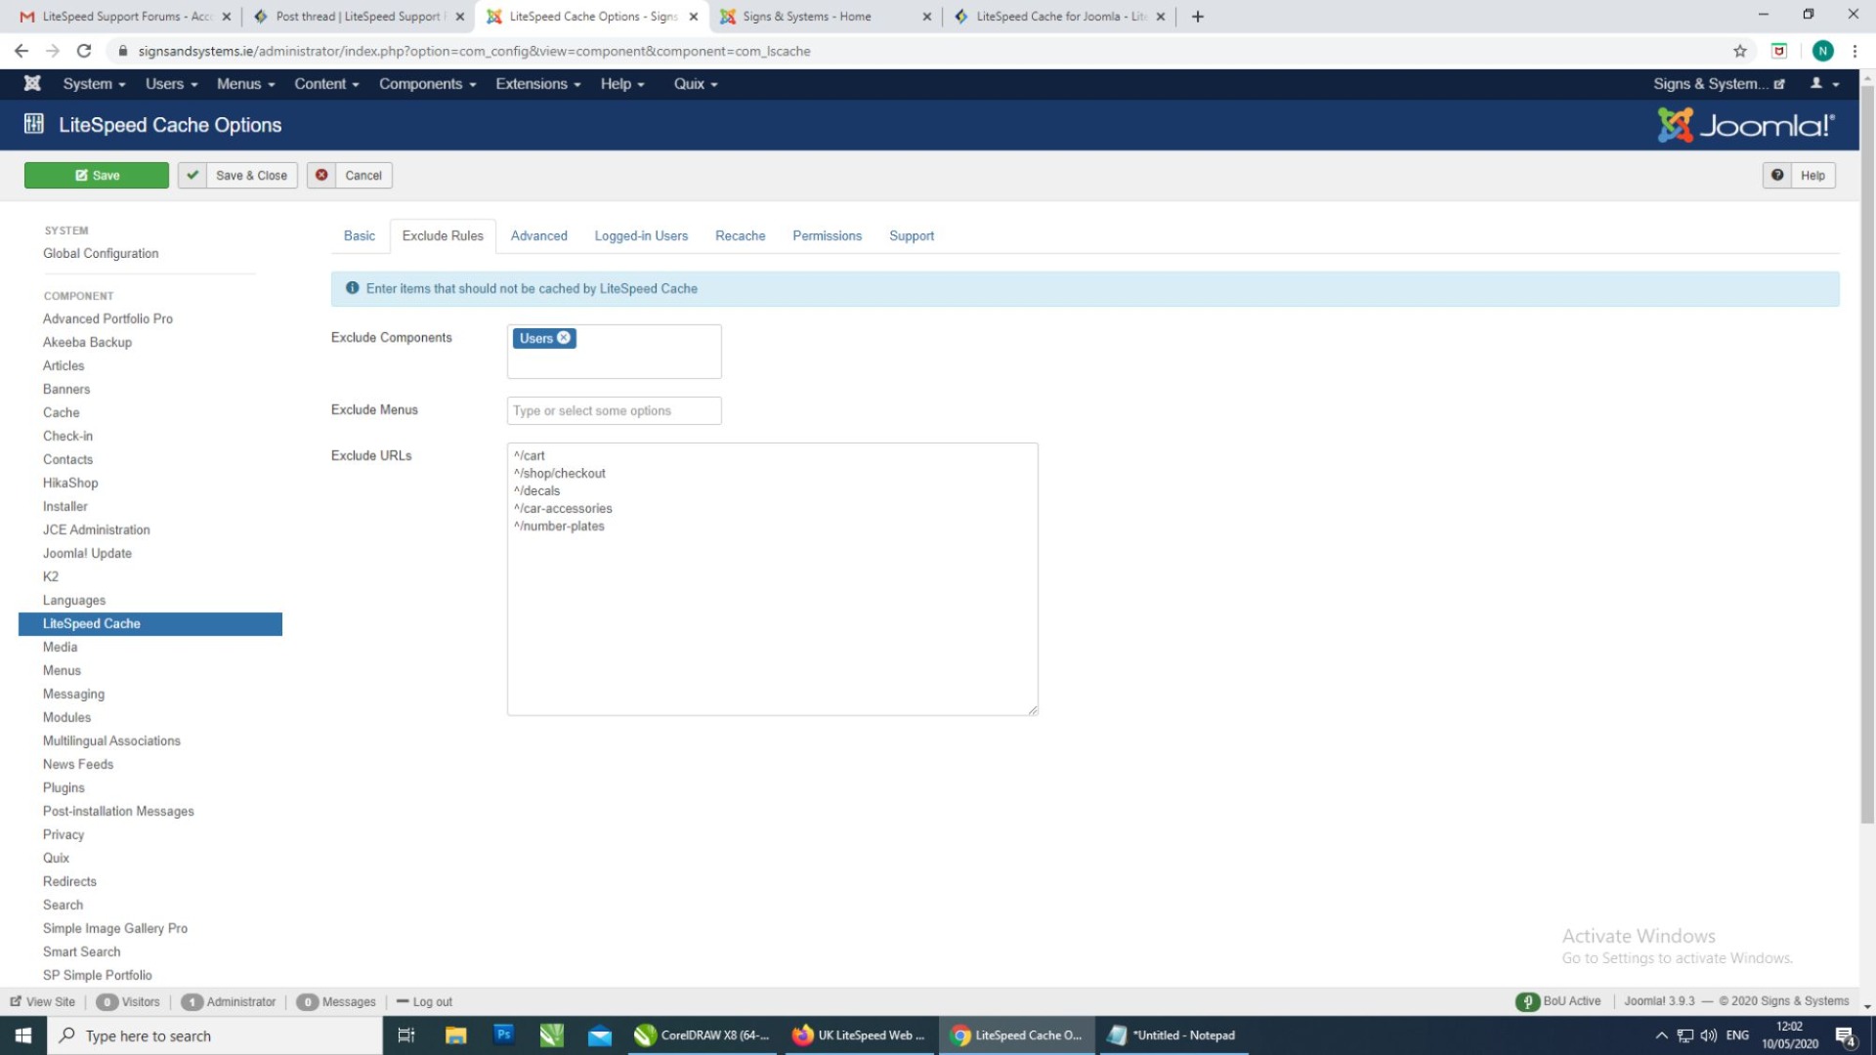
Task: Click the green Save button
Action: (97, 176)
